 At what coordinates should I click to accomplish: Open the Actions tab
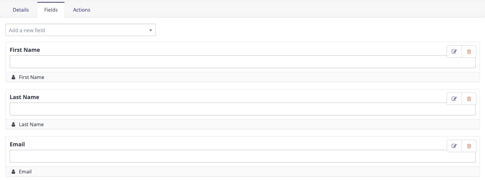(x=82, y=10)
